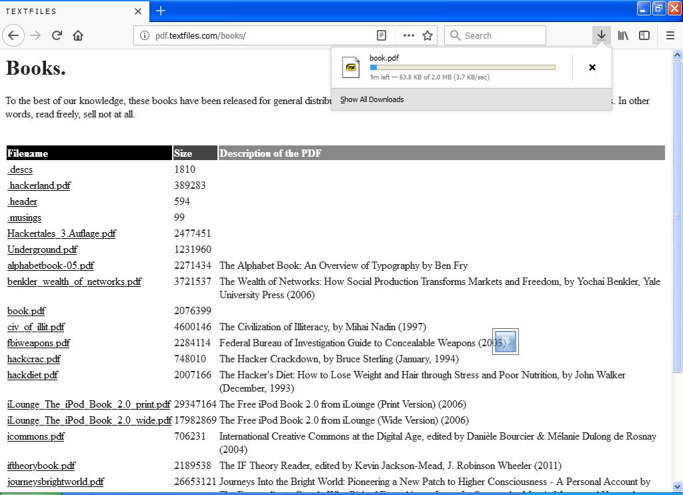Open the hackcrac.pdf link
This screenshot has height=495, width=683.
click(34, 360)
